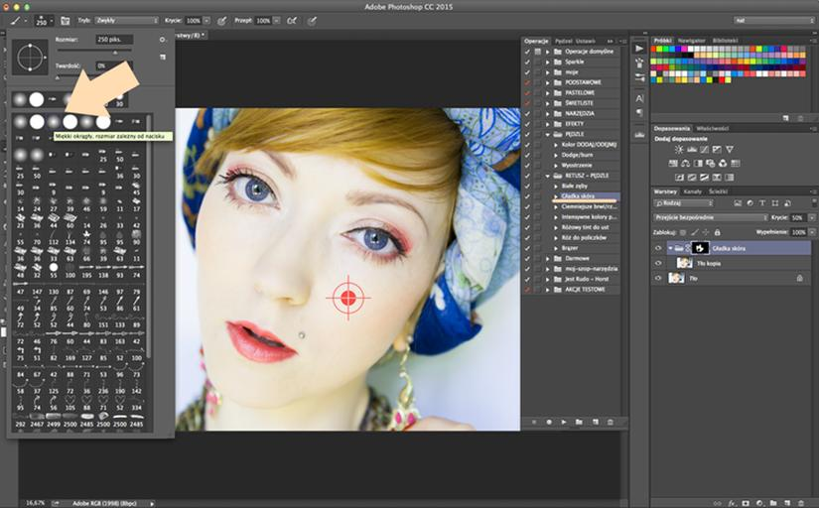Create new brush preset from this brush
The height and width of the screenshot is (508, 819).
[x=163, y=57]
